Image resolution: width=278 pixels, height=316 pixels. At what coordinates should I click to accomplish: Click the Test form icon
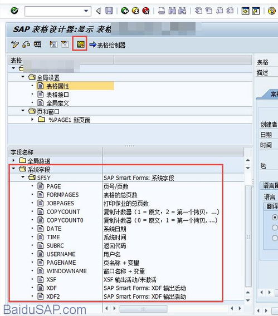[37, 44]
